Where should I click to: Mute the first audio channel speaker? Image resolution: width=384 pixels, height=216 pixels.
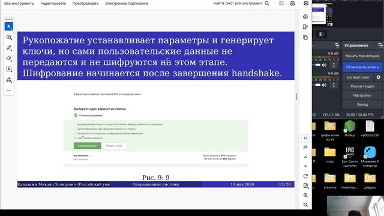pos(324,65)
